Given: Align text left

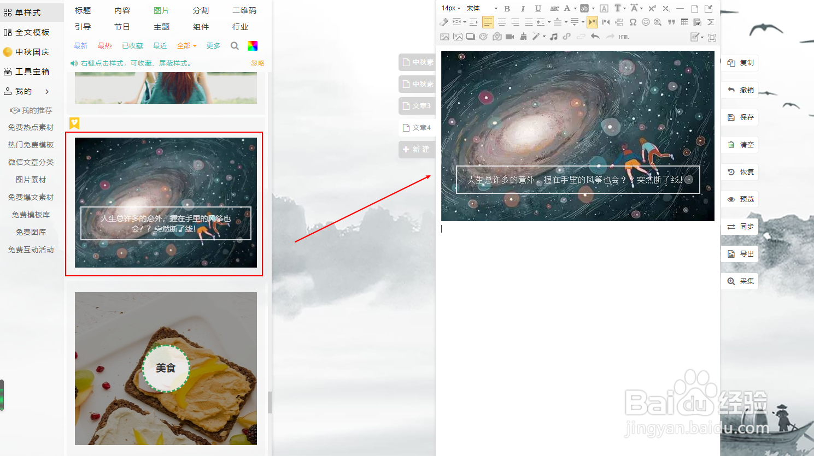Looking at the screenshot, I should coord(488,22).
